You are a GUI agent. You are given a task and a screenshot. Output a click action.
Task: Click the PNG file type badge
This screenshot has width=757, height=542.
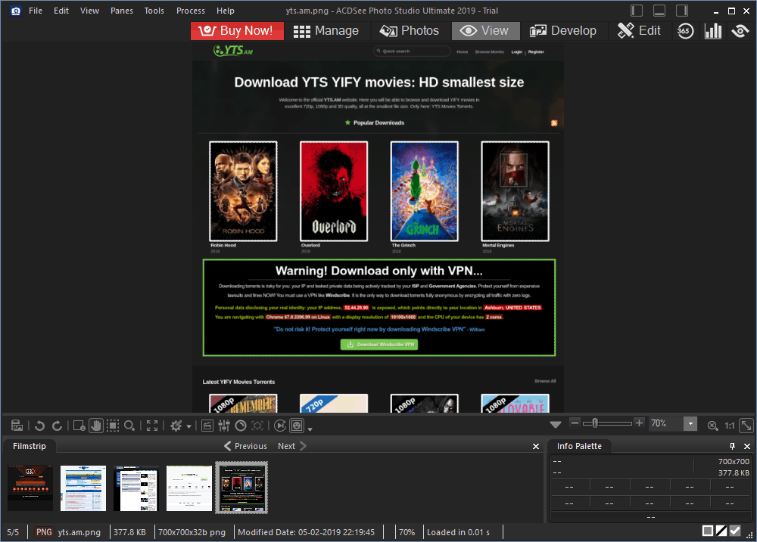click(44, 532)
